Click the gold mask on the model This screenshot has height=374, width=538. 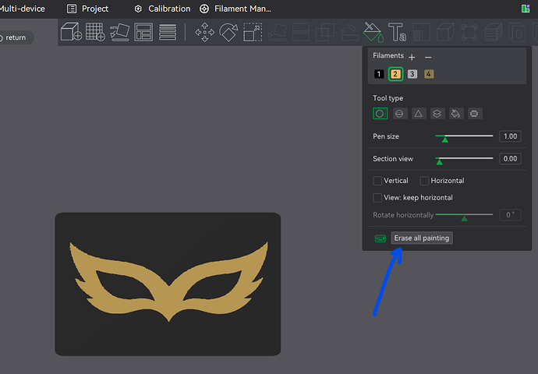coord(168,300)
